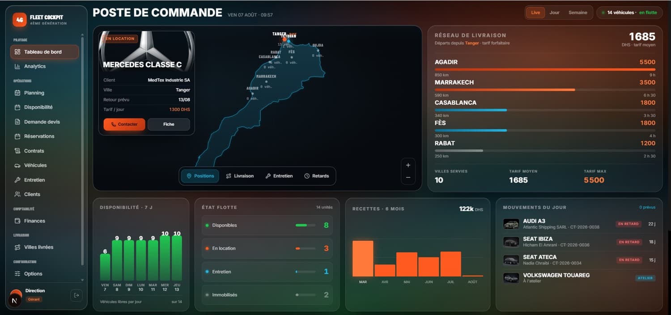
Task: Click the FÈS destination row label
Action: [x=440, y=123]
